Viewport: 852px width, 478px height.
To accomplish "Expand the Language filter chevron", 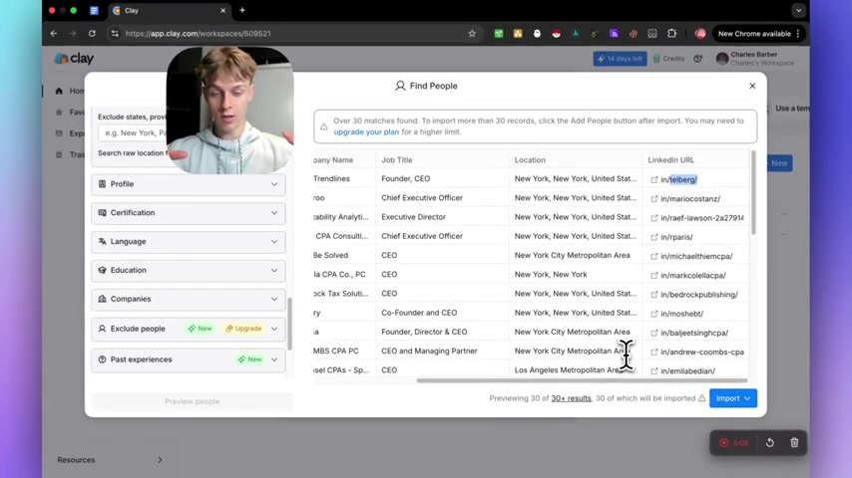I will point(274,241).
